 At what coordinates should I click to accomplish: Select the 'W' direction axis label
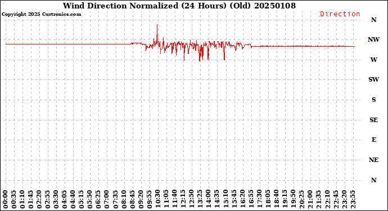[373, 60]
